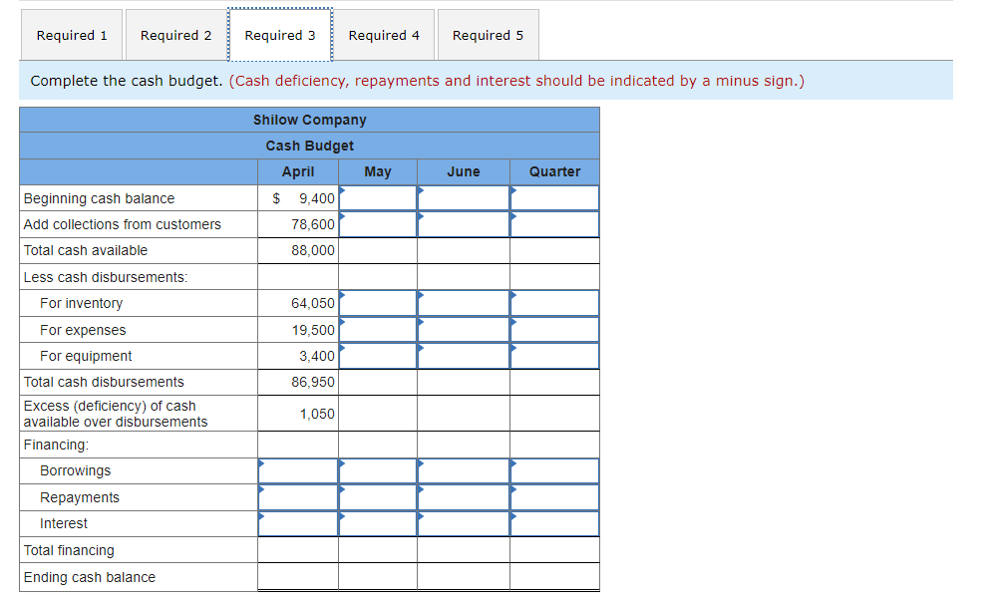The width and height of the screenshot is (1001, 603).
Task: Click Quarter Borrowings input cell
Action: coord(554,470)
